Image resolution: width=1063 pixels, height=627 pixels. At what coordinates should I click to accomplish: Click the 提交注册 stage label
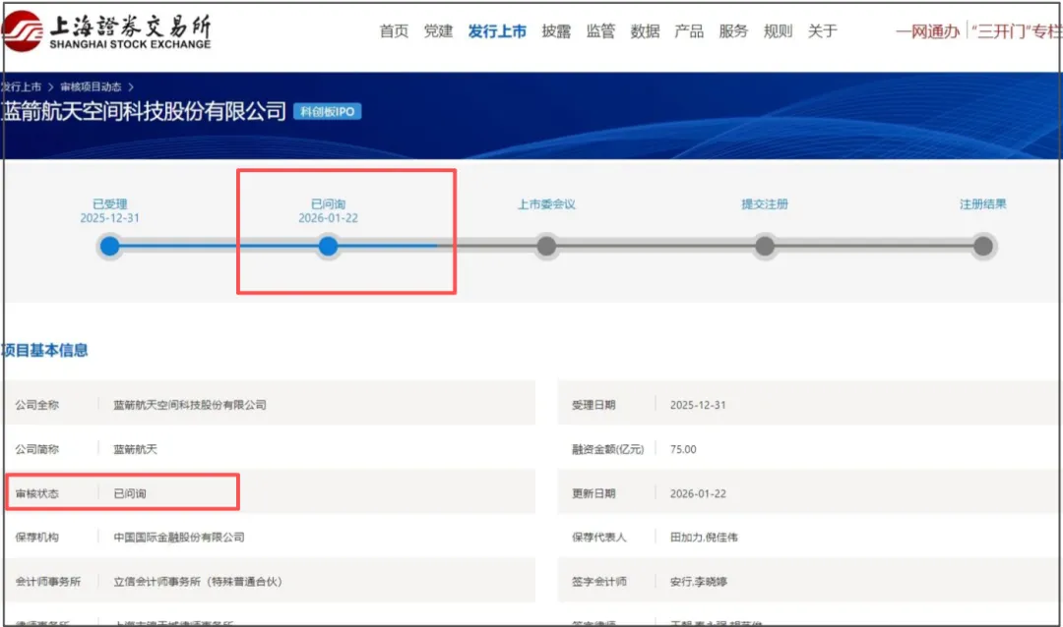tap(765, 203)
